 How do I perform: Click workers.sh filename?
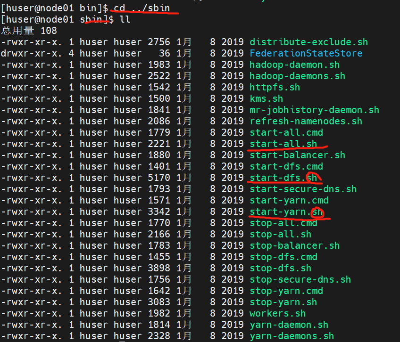(277, 313)
